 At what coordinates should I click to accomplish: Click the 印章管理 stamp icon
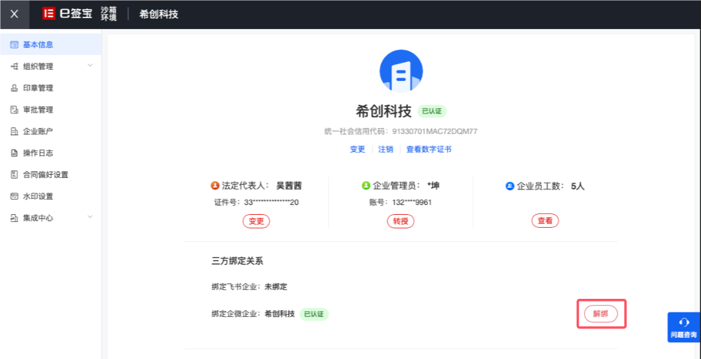[14, 88]
